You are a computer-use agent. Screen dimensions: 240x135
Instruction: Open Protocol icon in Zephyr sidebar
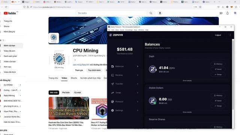pos(112,102)
